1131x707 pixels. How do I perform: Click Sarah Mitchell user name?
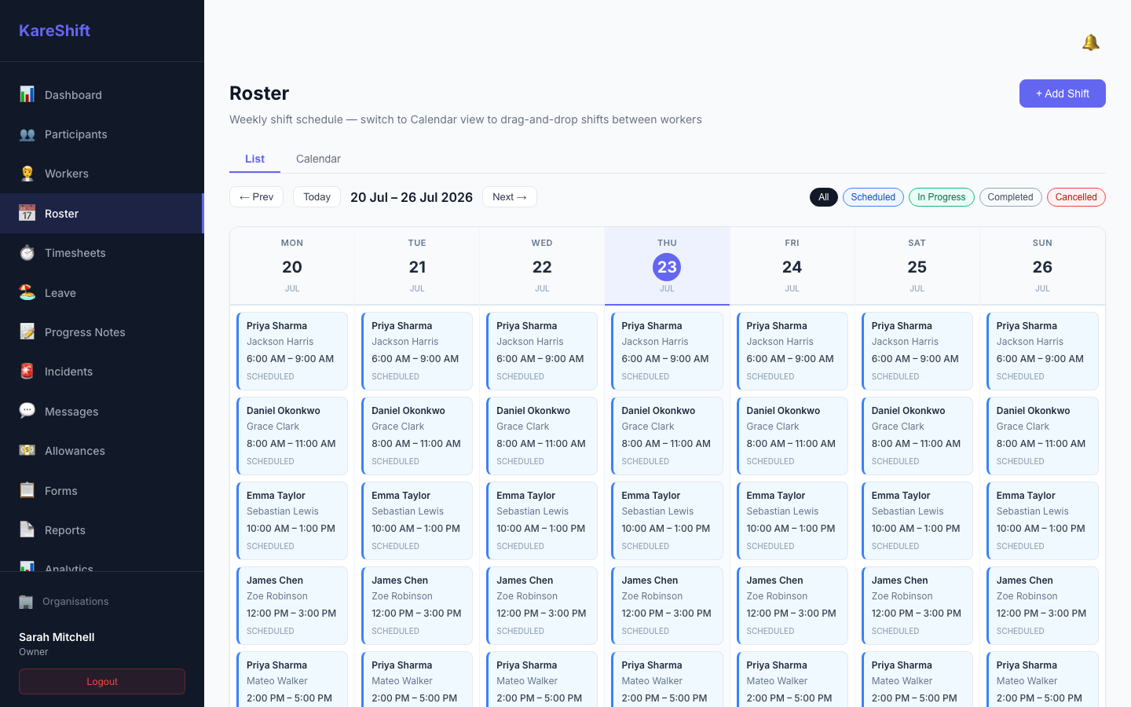coord(57,637)
